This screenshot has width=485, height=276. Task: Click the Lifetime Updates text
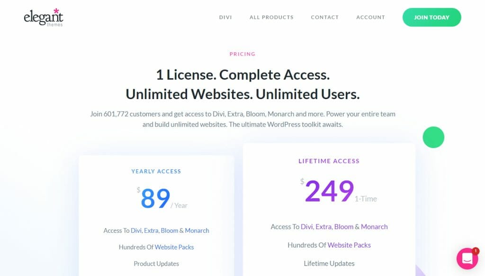tap(329, 263)
